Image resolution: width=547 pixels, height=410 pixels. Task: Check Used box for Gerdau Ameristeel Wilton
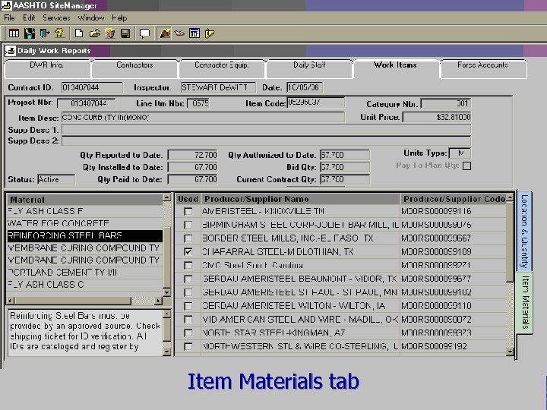[x=188, y=306]
